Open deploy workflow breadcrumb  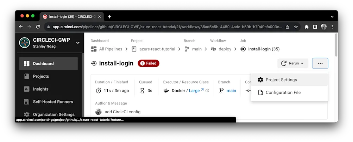(x=225, y=49)
